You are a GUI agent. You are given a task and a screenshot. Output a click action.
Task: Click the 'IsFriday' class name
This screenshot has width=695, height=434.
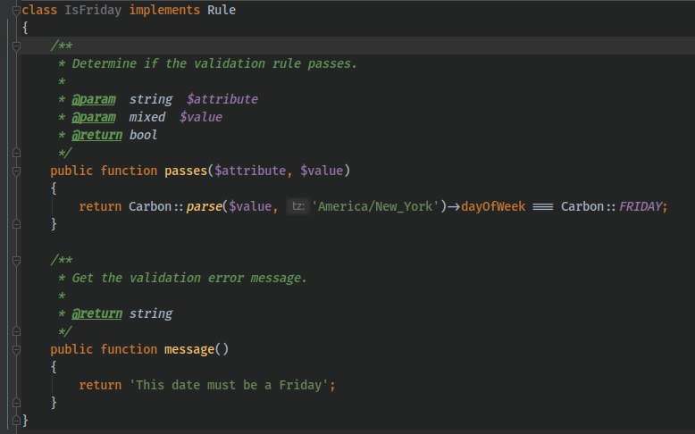(x=93, y=10)
